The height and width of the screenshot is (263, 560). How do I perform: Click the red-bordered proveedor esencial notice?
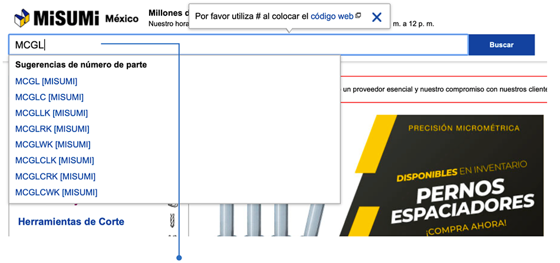click(442, 90)
